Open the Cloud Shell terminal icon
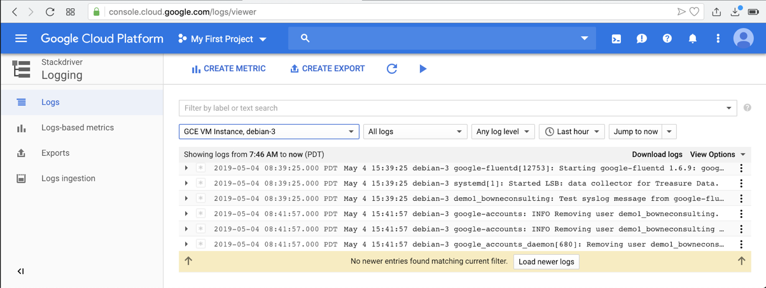 click(616, 39)
